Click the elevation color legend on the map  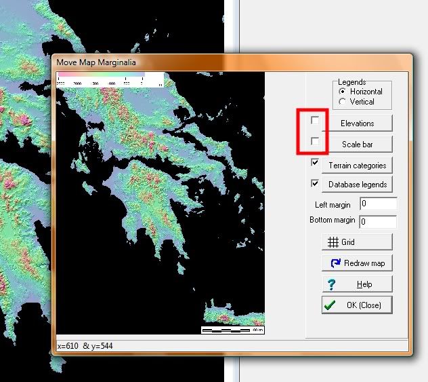click(110, 78)
